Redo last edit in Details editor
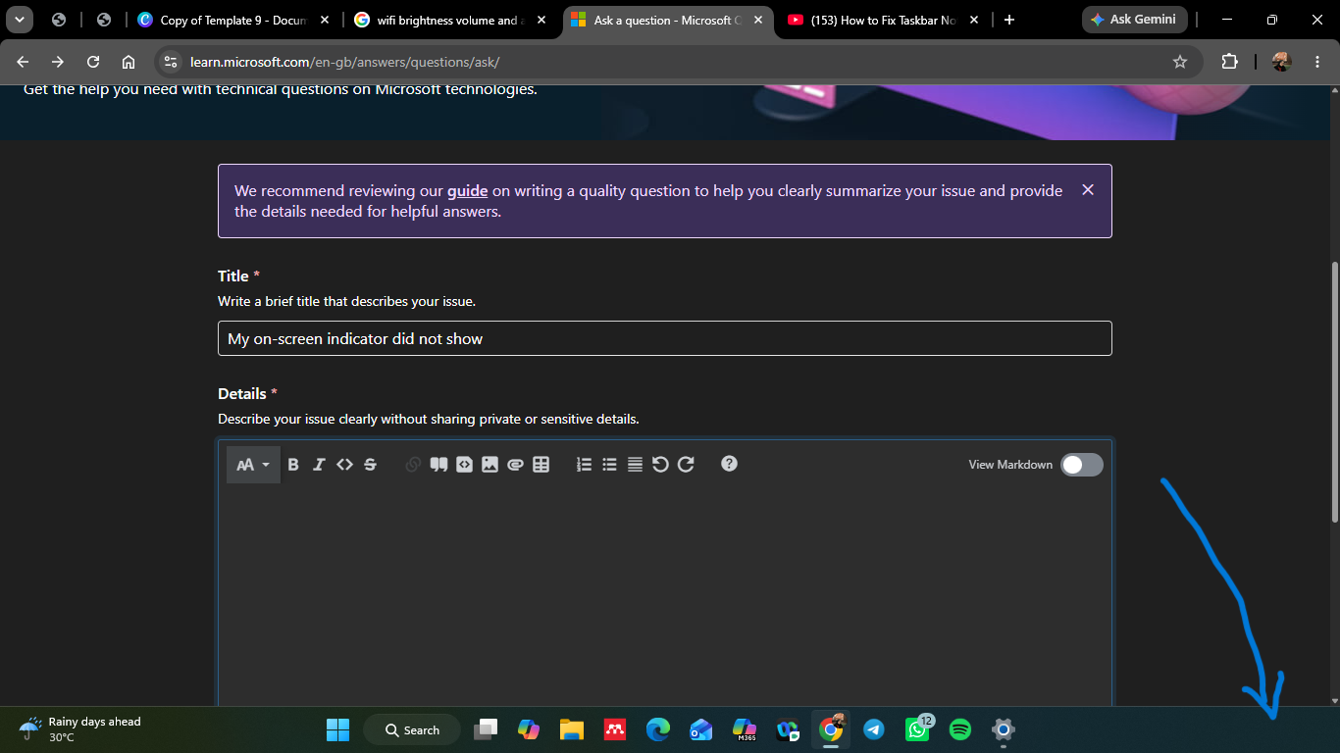1340x753 pixels. (686, 465)
